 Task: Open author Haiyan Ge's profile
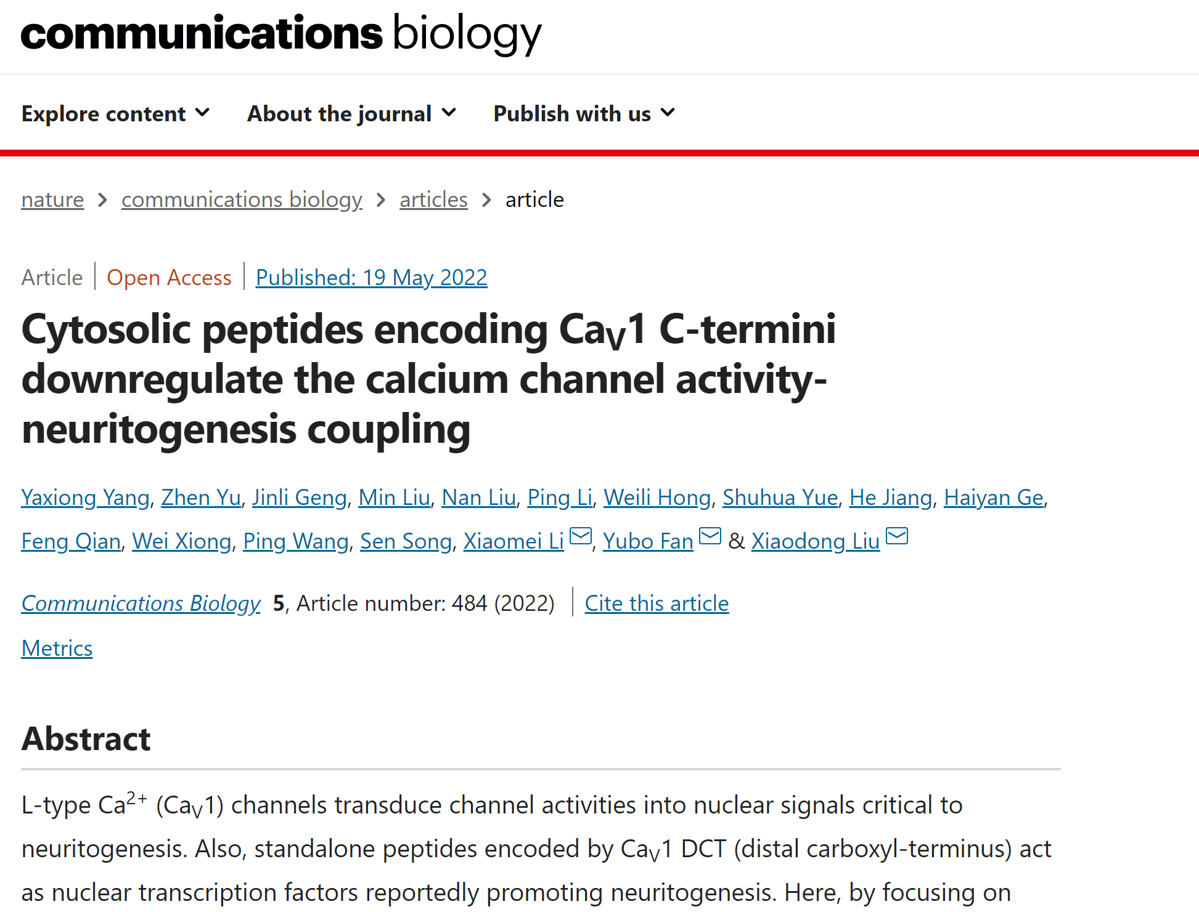[993, 498]
